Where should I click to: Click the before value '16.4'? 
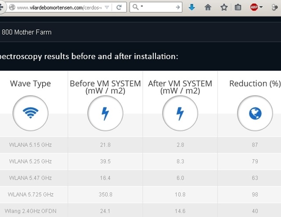point(105,178)
